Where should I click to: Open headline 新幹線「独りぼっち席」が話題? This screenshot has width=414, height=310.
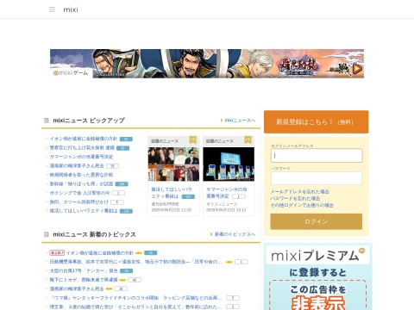click(x=81, y=183)
